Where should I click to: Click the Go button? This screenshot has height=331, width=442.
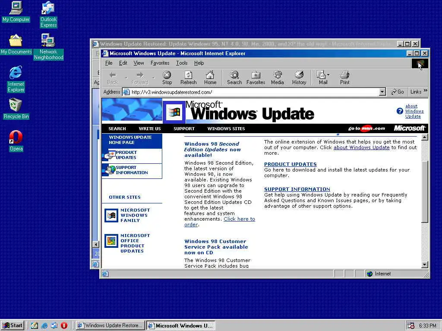tap(397, 92)
